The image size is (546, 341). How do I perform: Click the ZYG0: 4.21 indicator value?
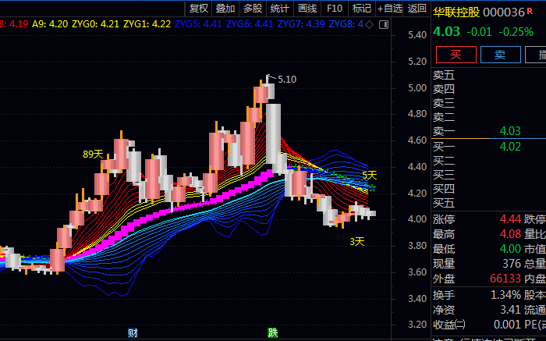pyautogui.click(x=95, y=24)
